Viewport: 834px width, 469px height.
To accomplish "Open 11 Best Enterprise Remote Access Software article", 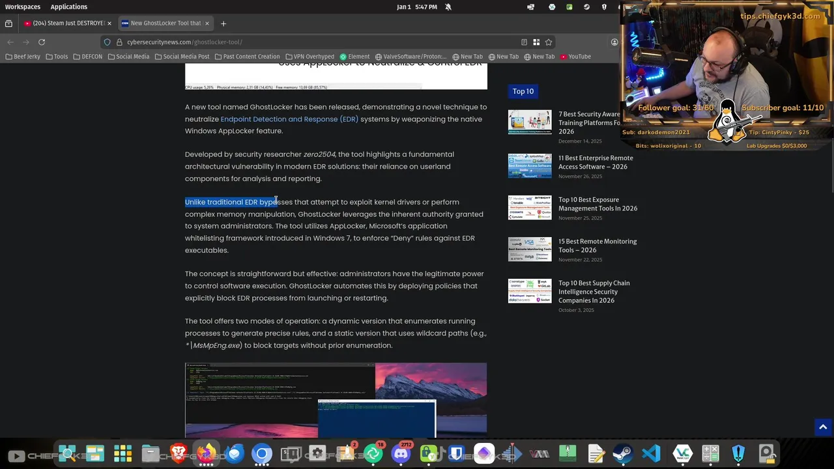I will 596,162.
